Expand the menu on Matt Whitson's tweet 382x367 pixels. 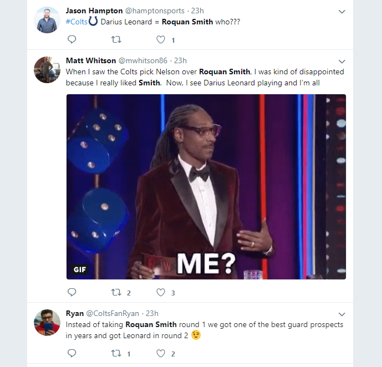(342, 61)
